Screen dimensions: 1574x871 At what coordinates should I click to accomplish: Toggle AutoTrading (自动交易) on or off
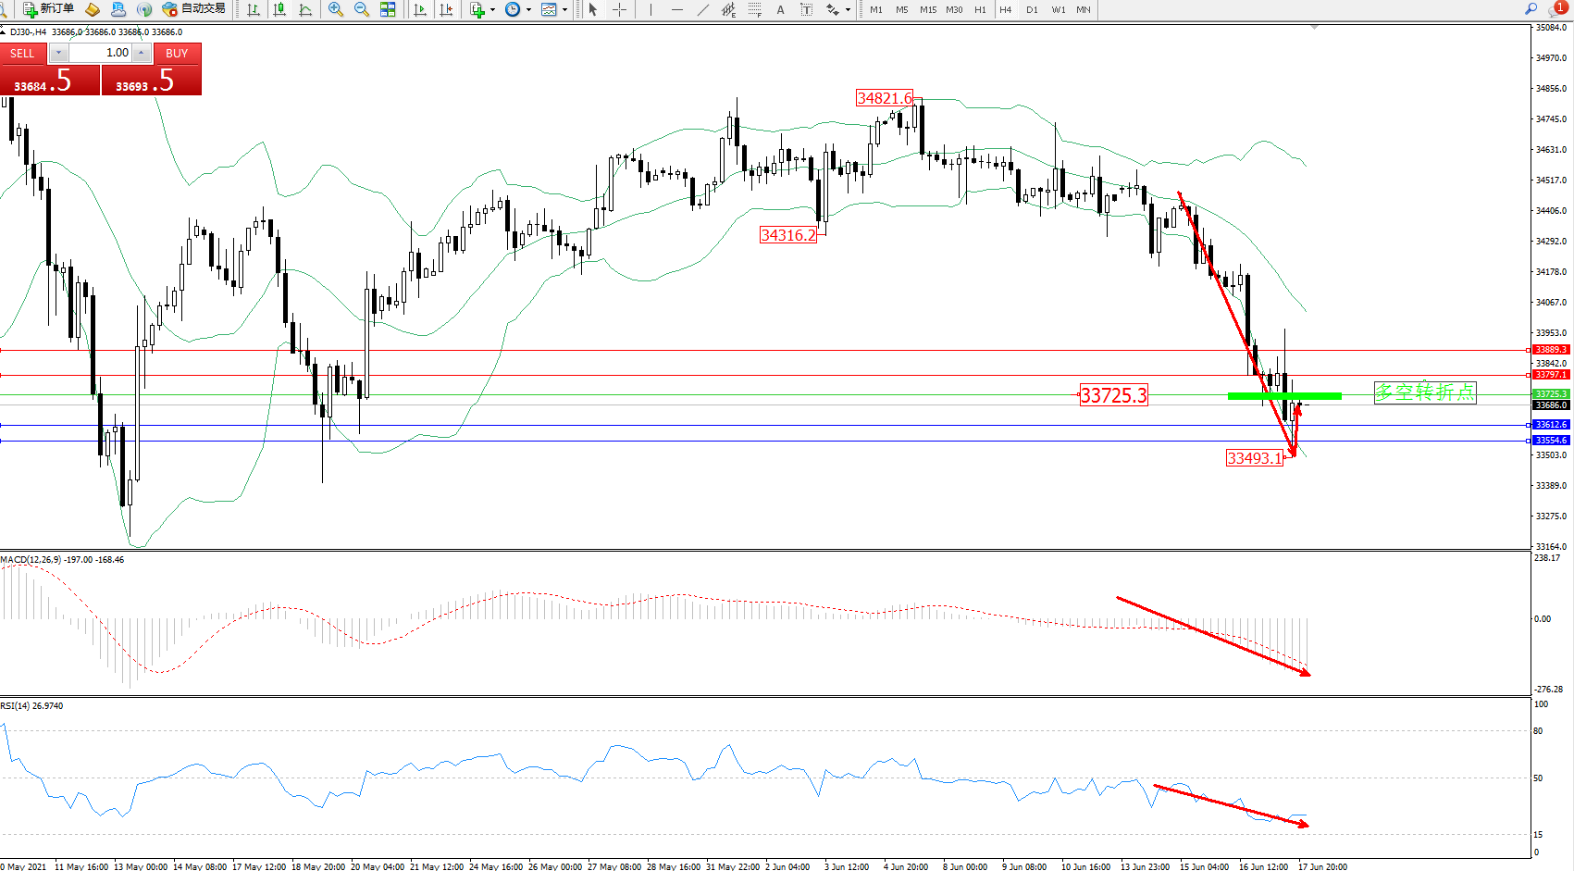[x=193, y=9]
